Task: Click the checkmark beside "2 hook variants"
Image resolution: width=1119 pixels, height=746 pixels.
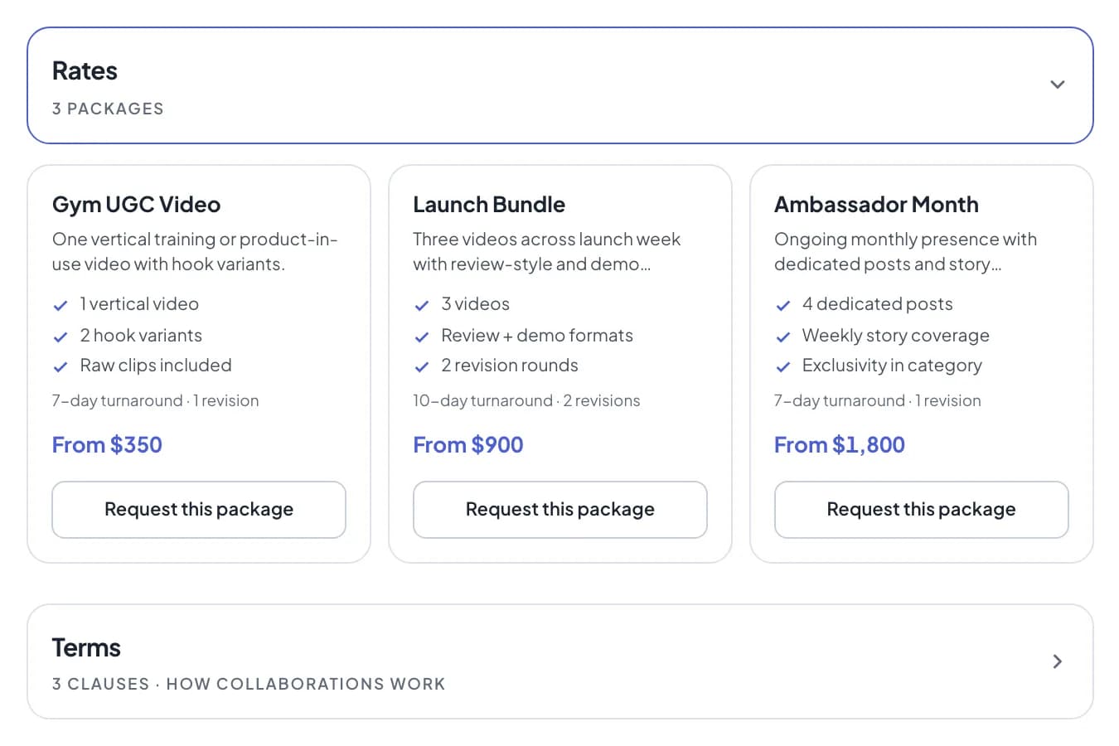Action: [x=61, y=337]
